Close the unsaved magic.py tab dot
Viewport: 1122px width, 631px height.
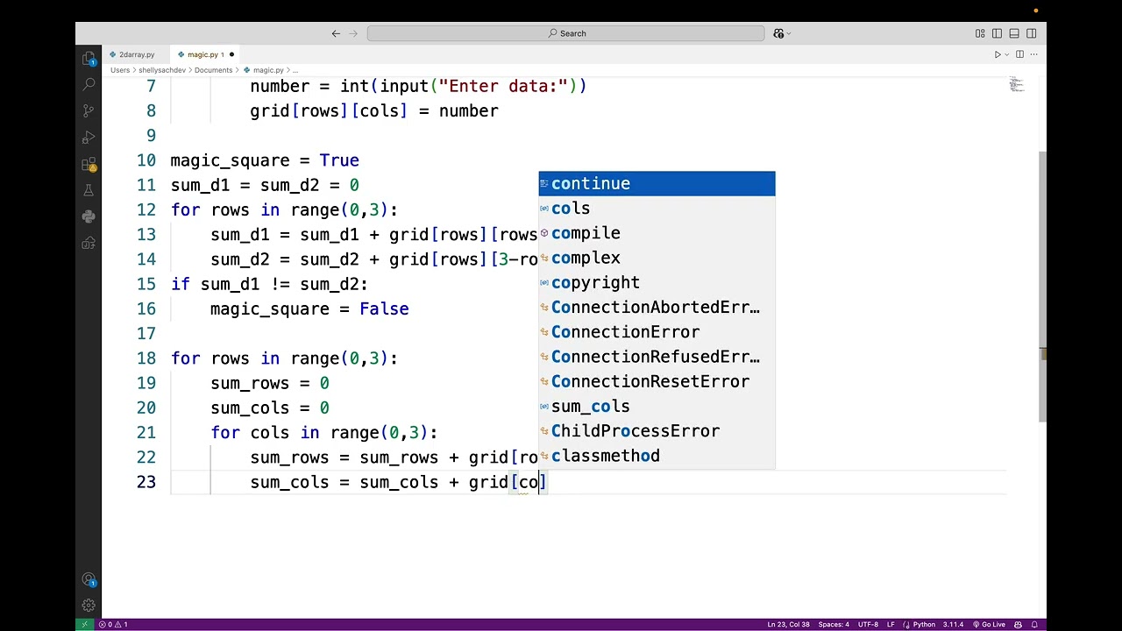click(231, 54)
